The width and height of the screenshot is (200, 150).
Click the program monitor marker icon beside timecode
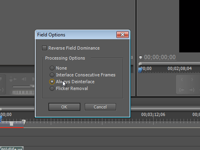(x=140, y=57)
